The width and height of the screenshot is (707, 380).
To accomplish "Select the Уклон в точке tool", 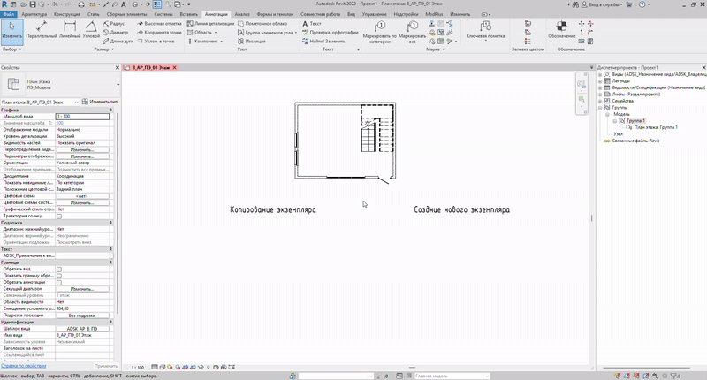I will coord(156,41).
